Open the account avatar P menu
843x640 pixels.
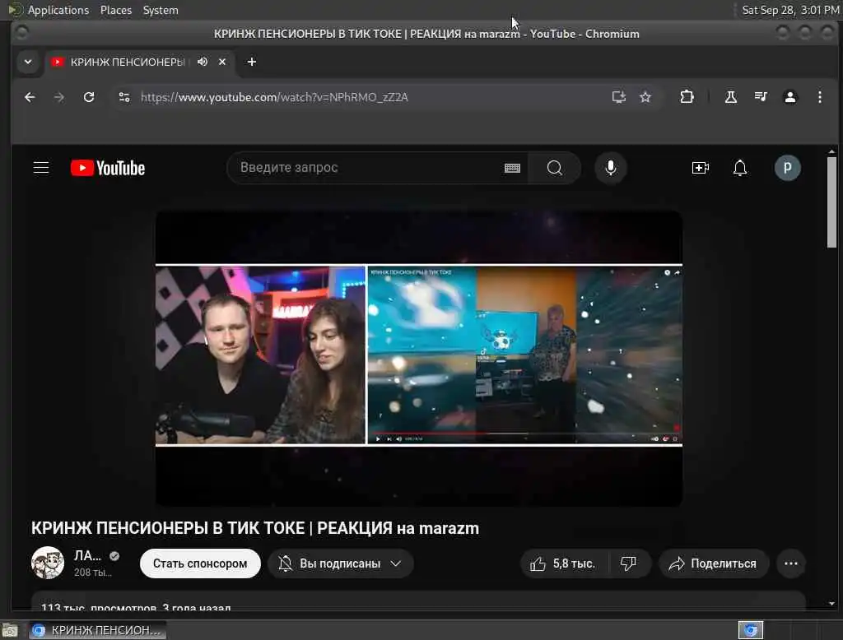787,168
